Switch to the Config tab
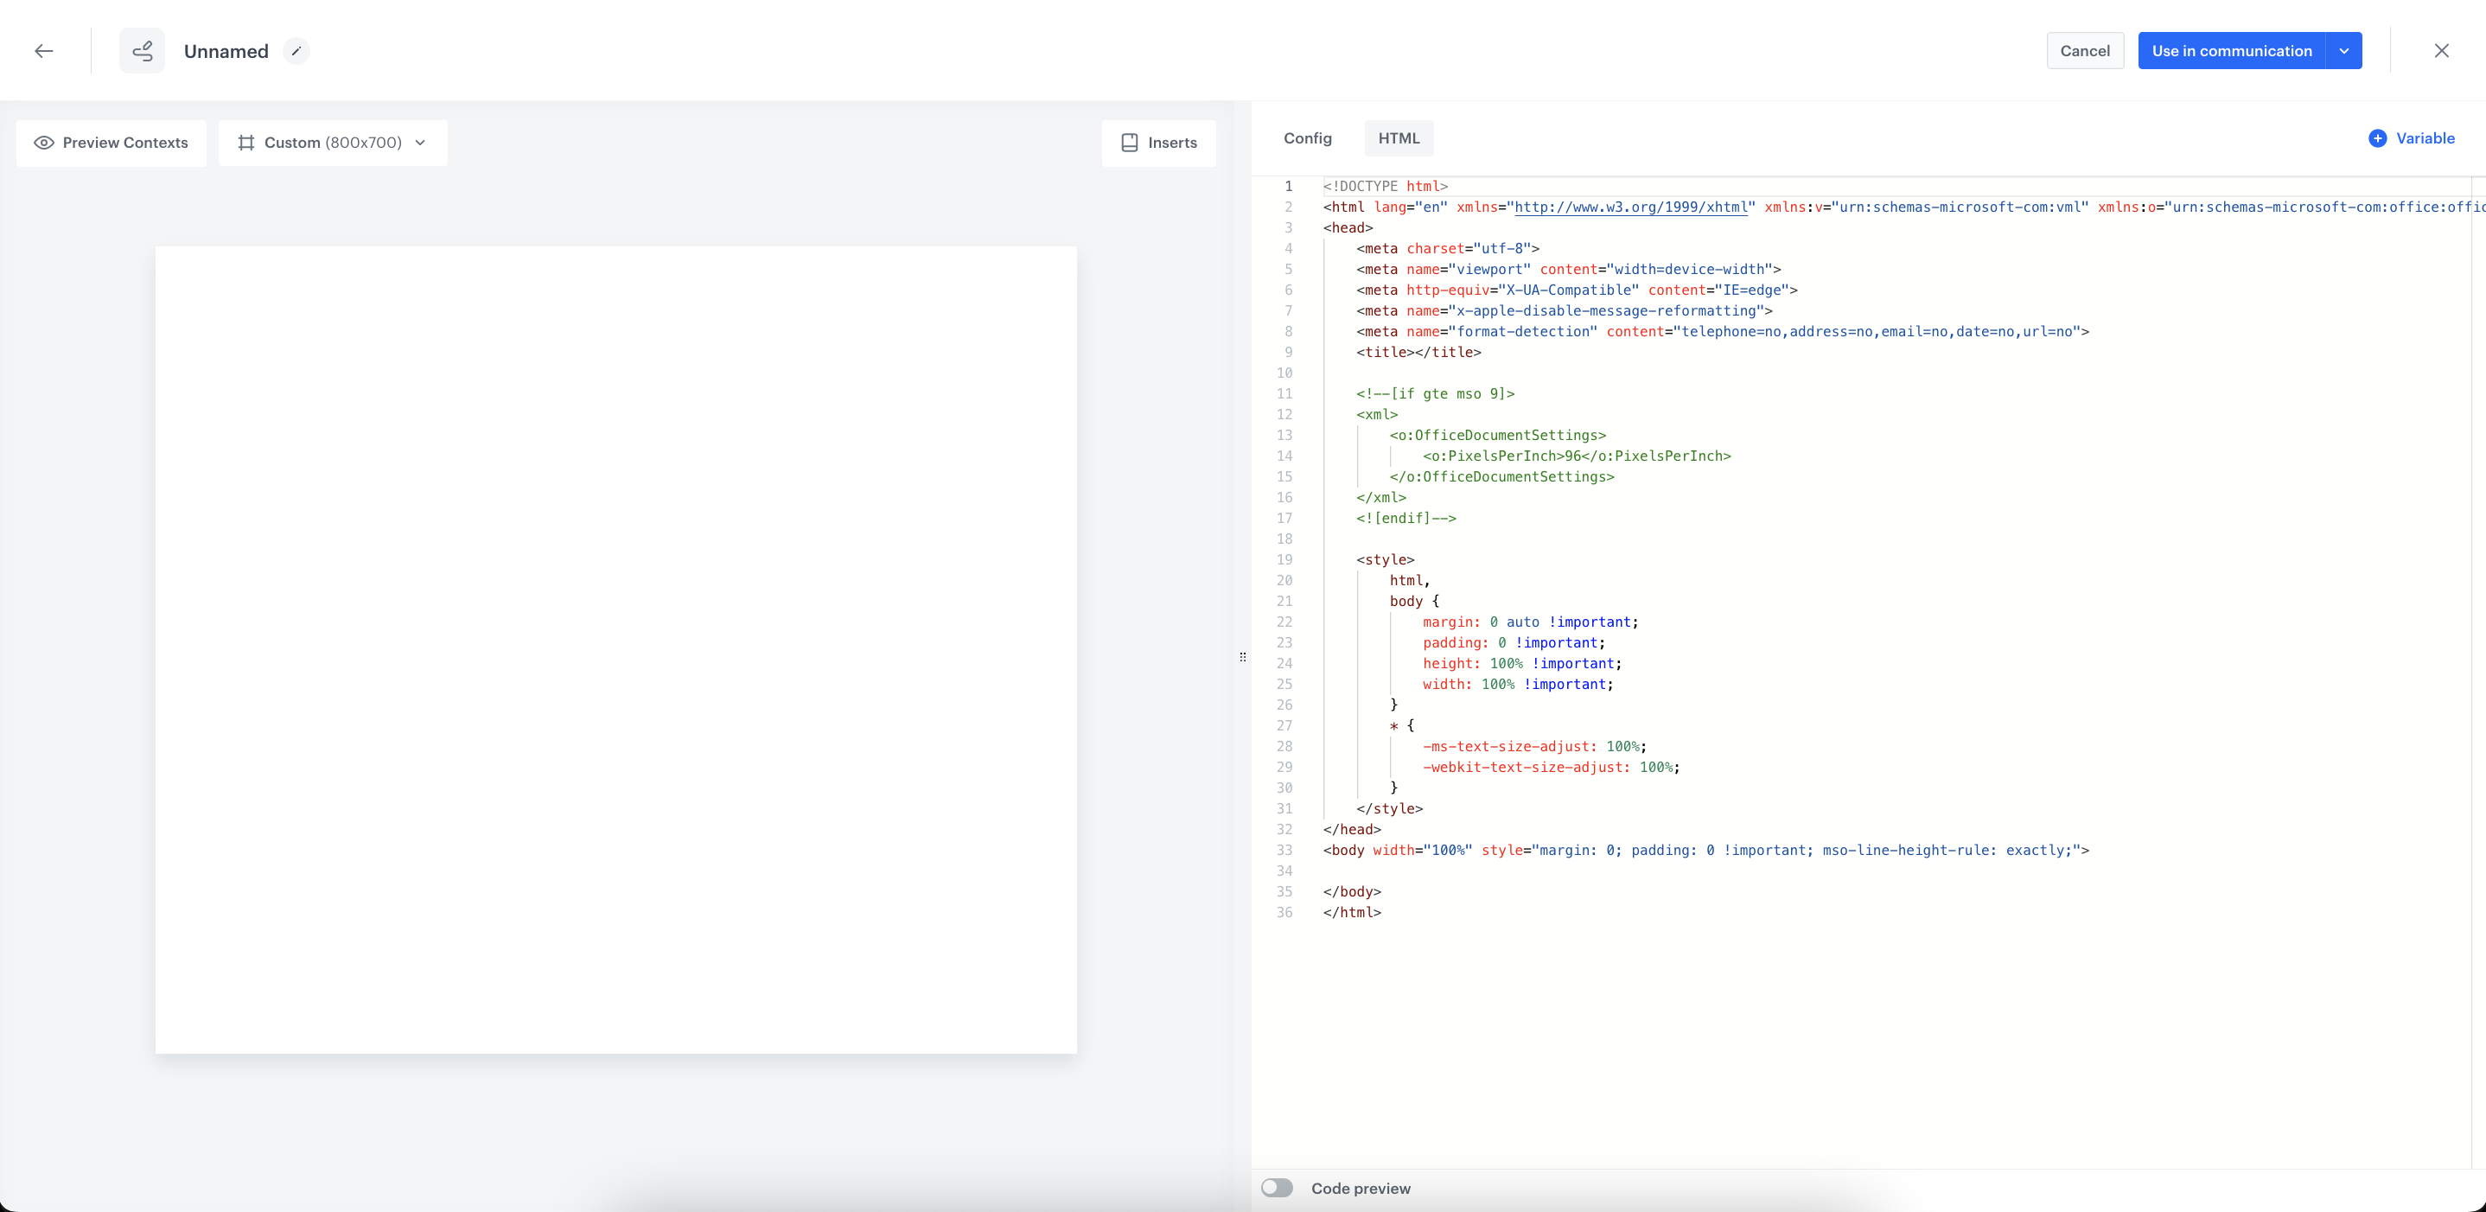The height and width of the screenshot is (1212, 2486). pyautogui.click(x=1307, y=138)
